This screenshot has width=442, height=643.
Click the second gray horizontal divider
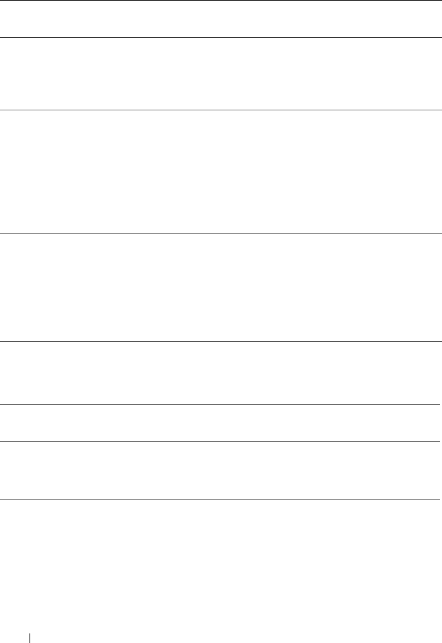221,233
